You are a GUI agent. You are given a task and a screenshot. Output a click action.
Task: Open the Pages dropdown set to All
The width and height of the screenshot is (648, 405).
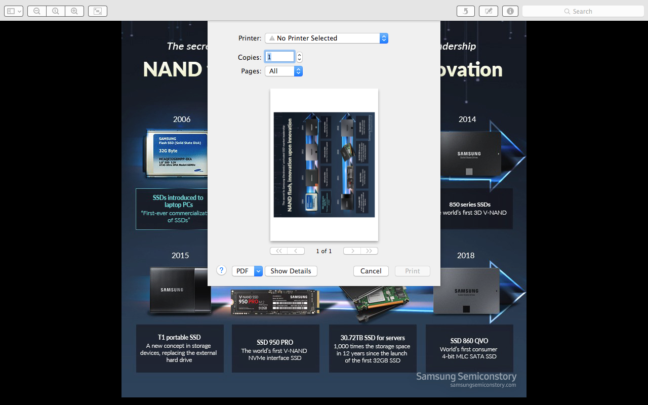coord(283,71)
